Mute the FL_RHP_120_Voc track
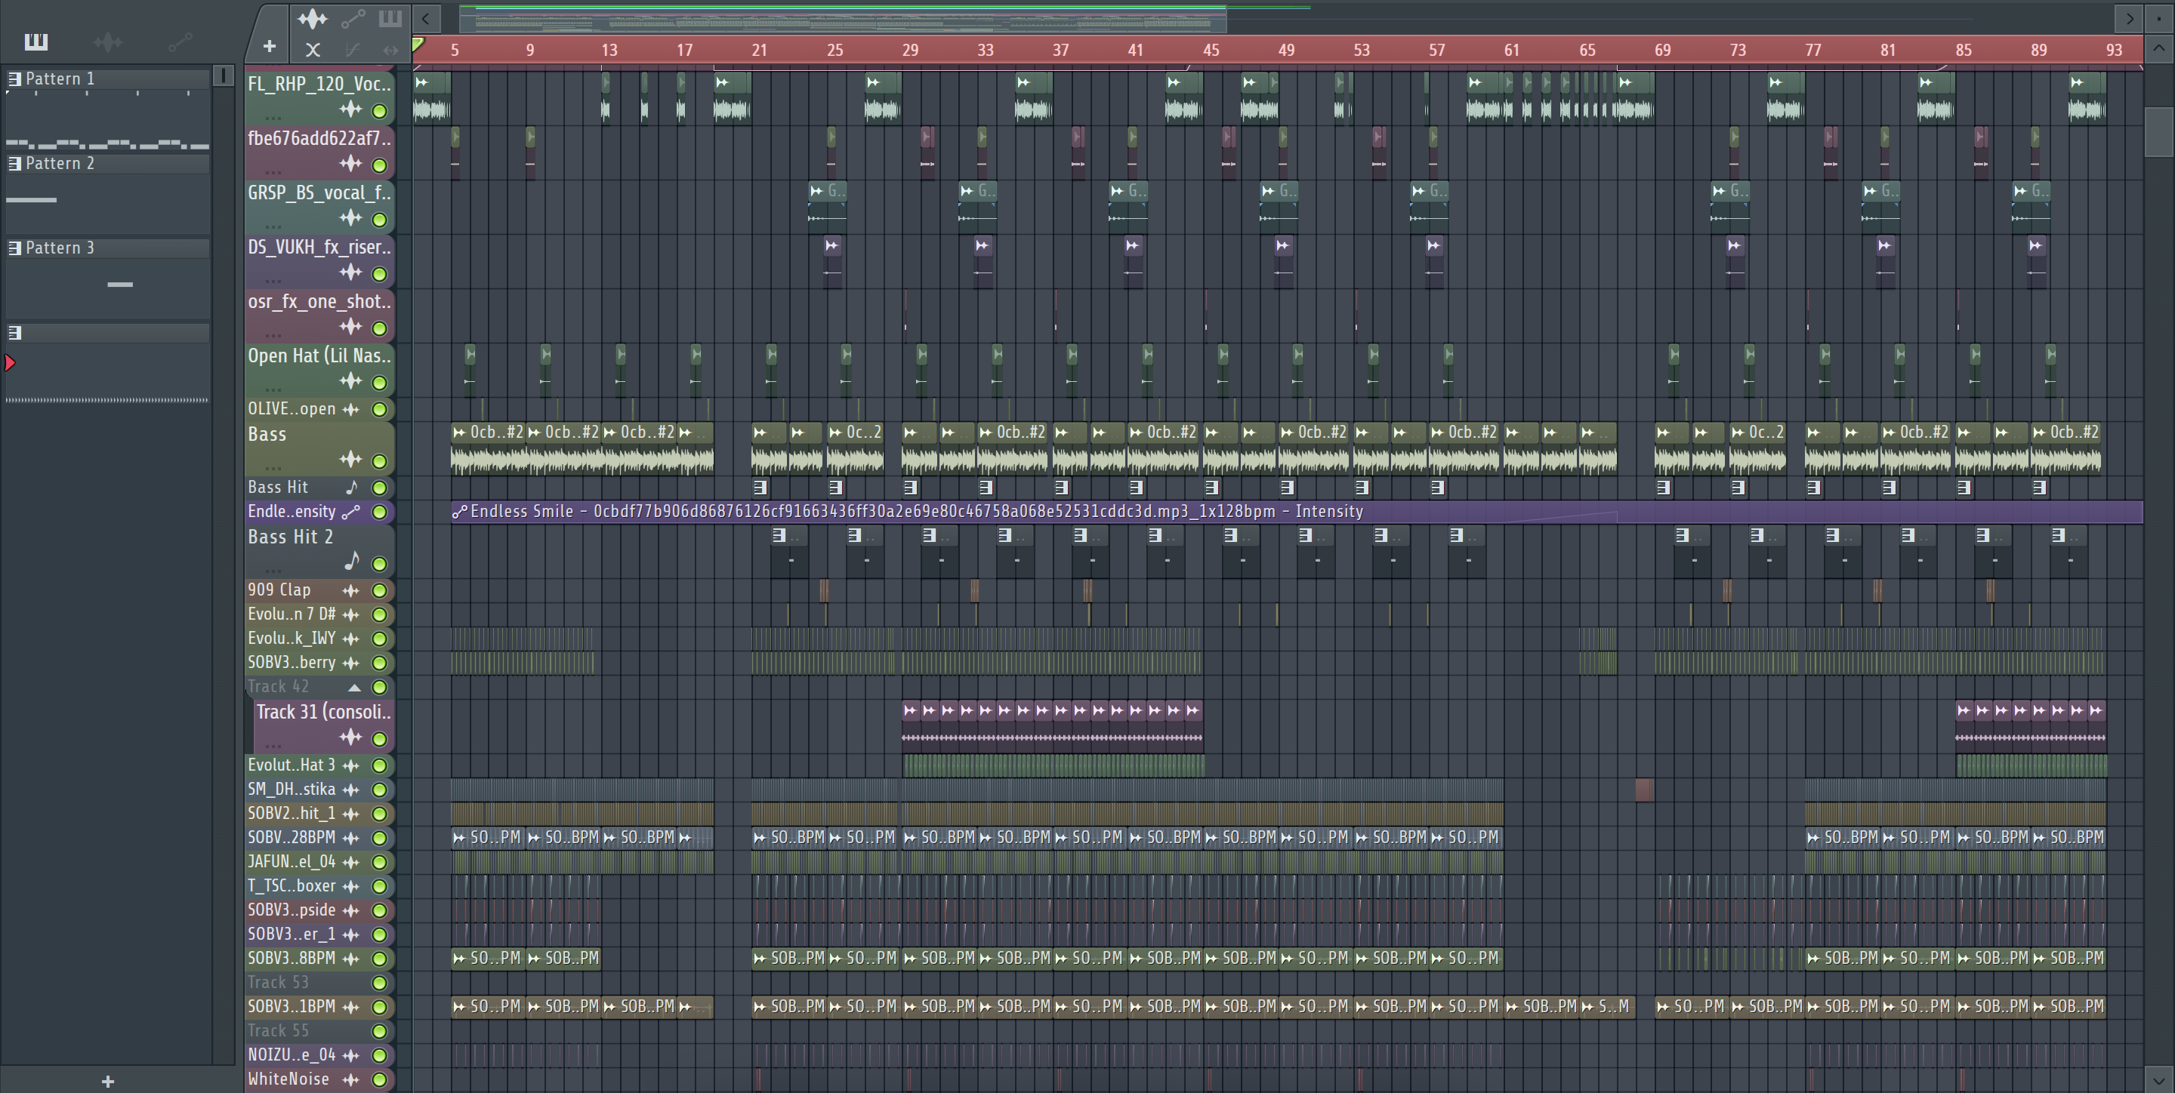 click(380, 112)
